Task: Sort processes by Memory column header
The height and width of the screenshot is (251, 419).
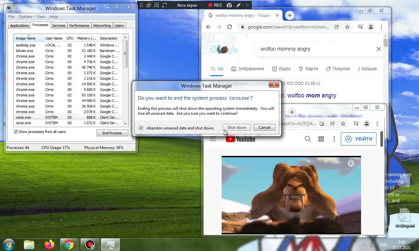Action: click(86, 38)
